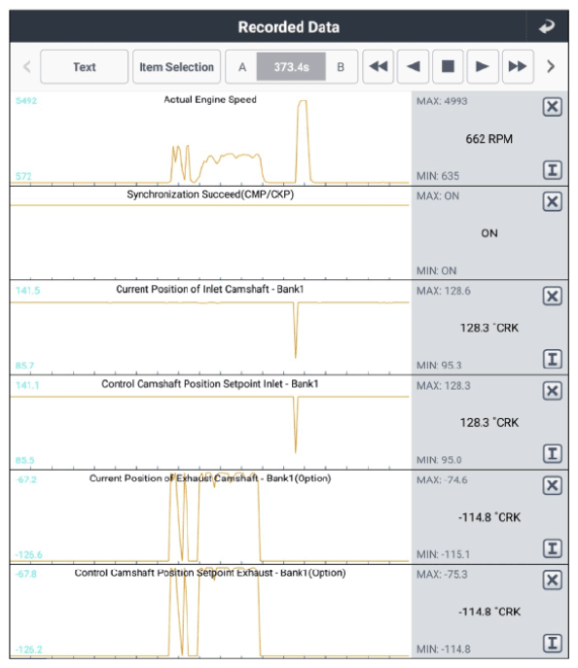Remove Current Position of Inlet Camshaft graph
Viewport: 578px width, 668px height.
click(x=553, y=297)
